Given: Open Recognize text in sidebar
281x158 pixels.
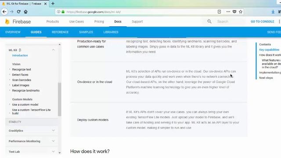Looking at the screenshot, I should [22, 69].
